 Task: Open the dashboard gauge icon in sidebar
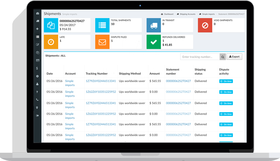pyautogui.click(x=37, y=13)
